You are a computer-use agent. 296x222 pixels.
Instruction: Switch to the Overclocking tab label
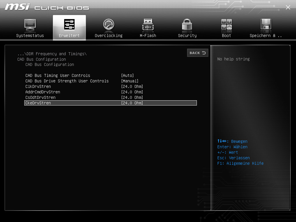[x=109, y=36]
